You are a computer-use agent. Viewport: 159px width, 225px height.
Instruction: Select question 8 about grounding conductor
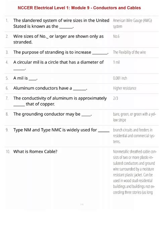point(53,114)
